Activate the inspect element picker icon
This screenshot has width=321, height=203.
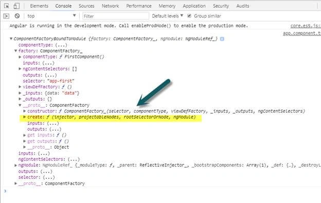[x=7, y=6]
